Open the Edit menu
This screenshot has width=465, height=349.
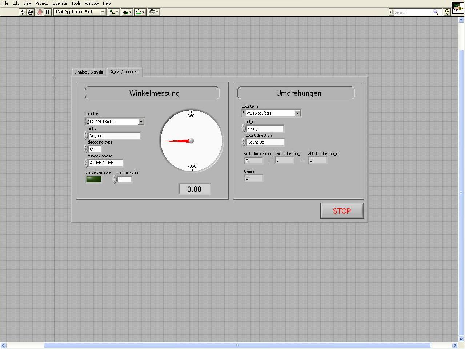point(16,3)
